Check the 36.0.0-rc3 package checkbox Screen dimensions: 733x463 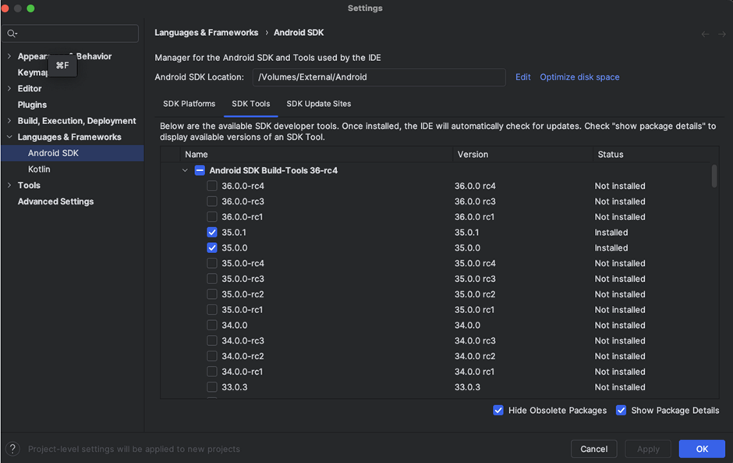(x=212, y=201)
